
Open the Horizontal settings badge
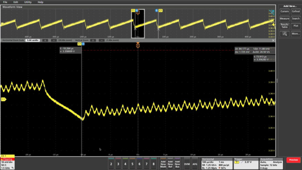217,164
